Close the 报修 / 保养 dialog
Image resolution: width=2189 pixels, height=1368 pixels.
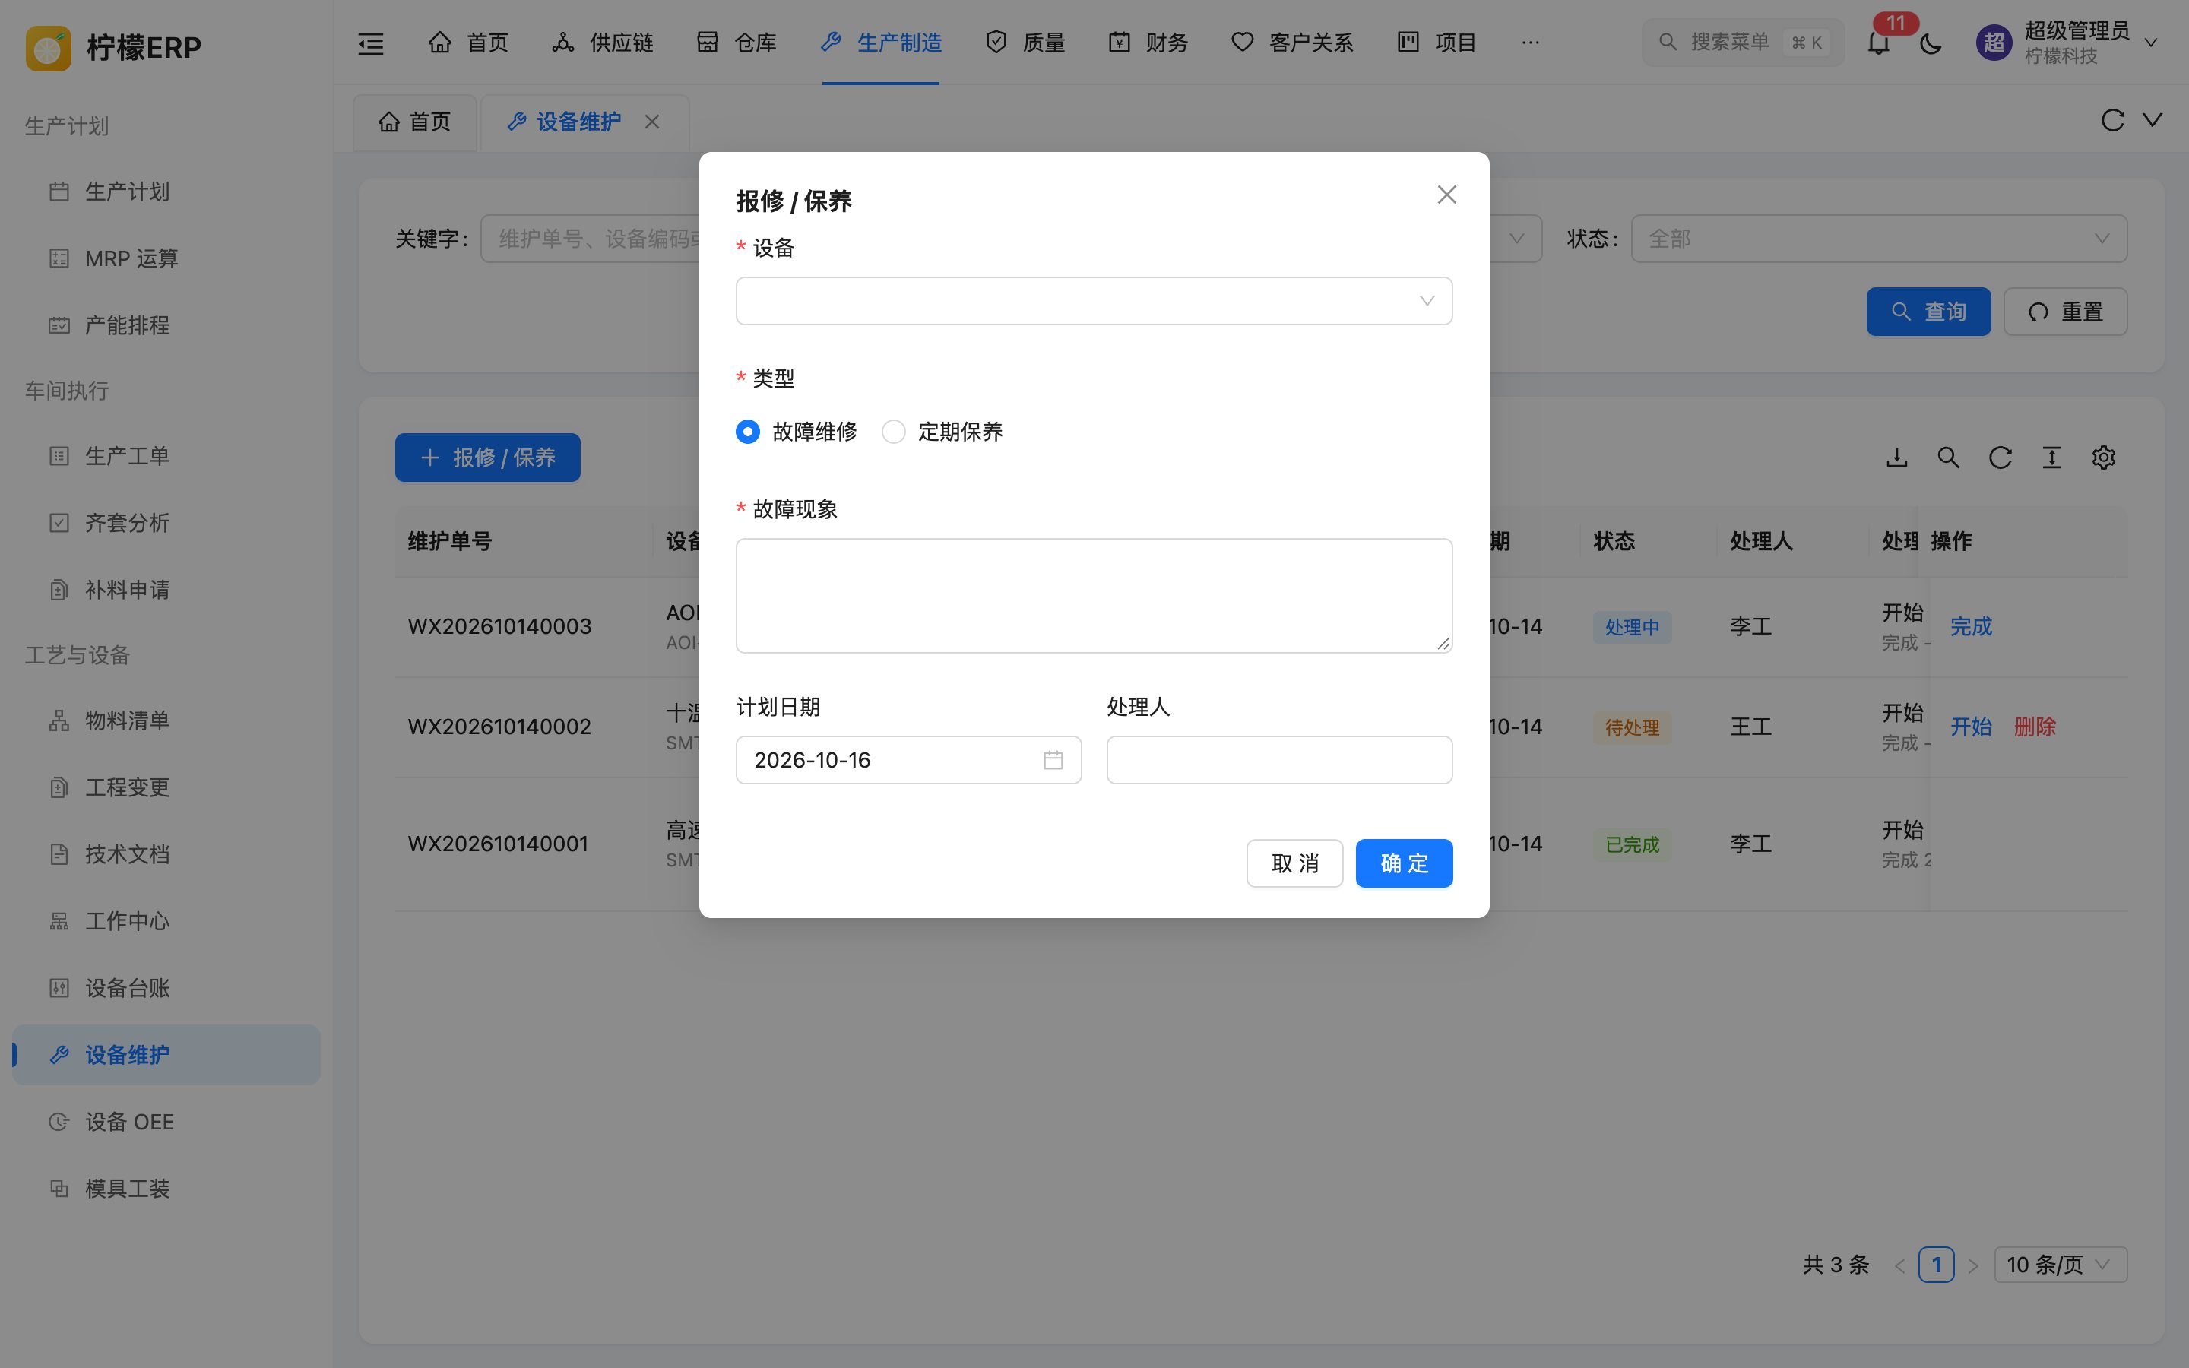pos(1446,195)
